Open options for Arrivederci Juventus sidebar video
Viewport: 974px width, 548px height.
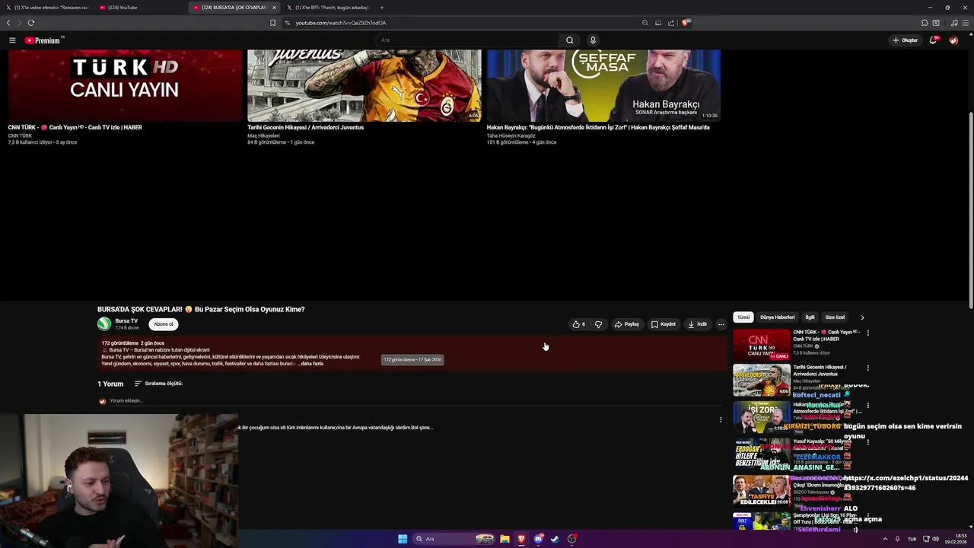867,368
